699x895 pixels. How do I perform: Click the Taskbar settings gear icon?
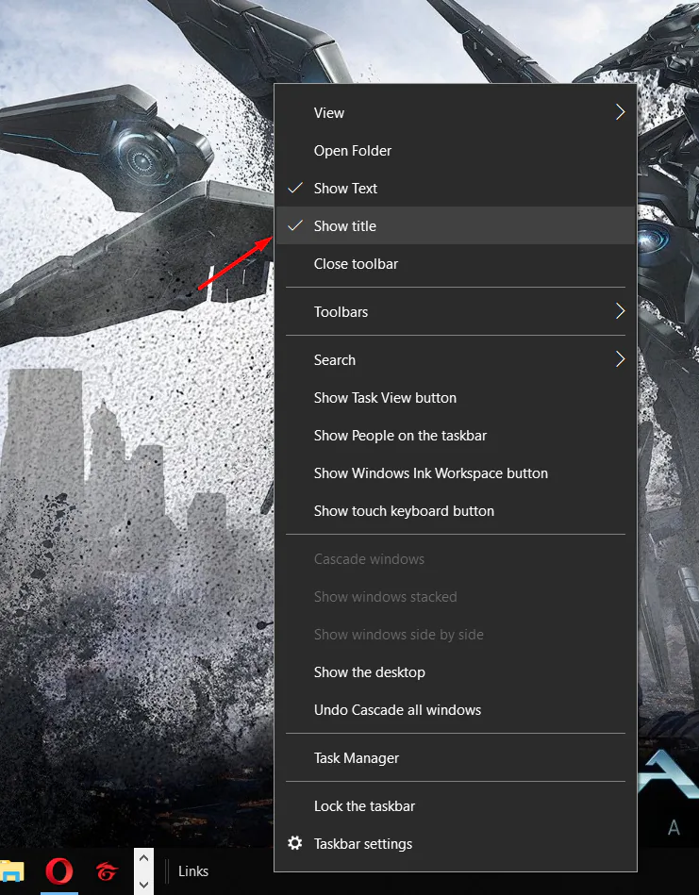[x=294, y=843]
